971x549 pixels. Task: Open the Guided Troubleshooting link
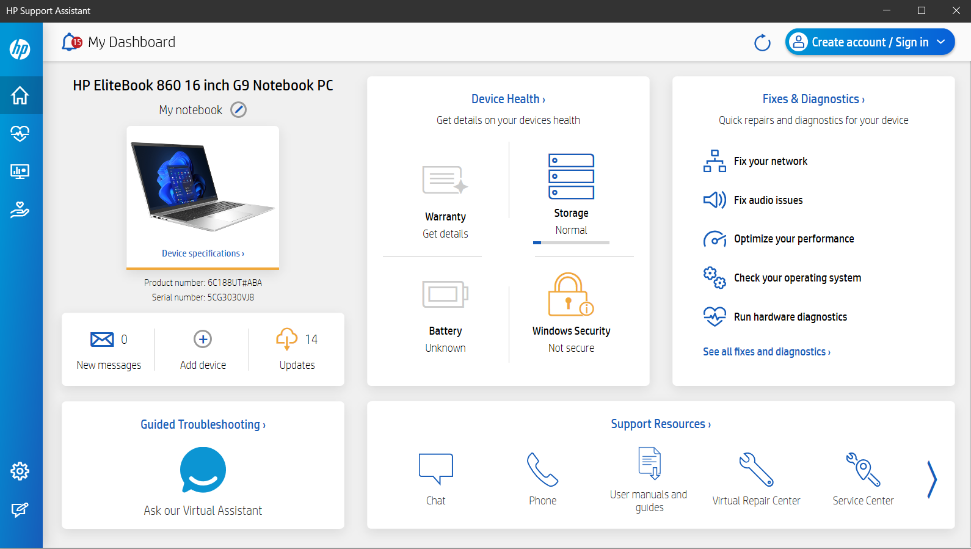[x=203, y=424]
